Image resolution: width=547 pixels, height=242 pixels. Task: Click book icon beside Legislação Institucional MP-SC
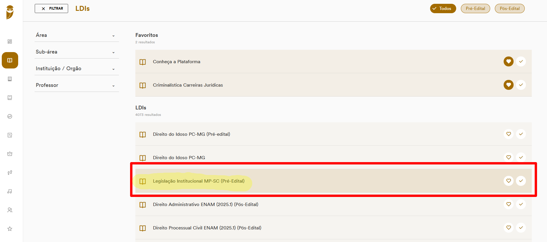tap(143, 181)
